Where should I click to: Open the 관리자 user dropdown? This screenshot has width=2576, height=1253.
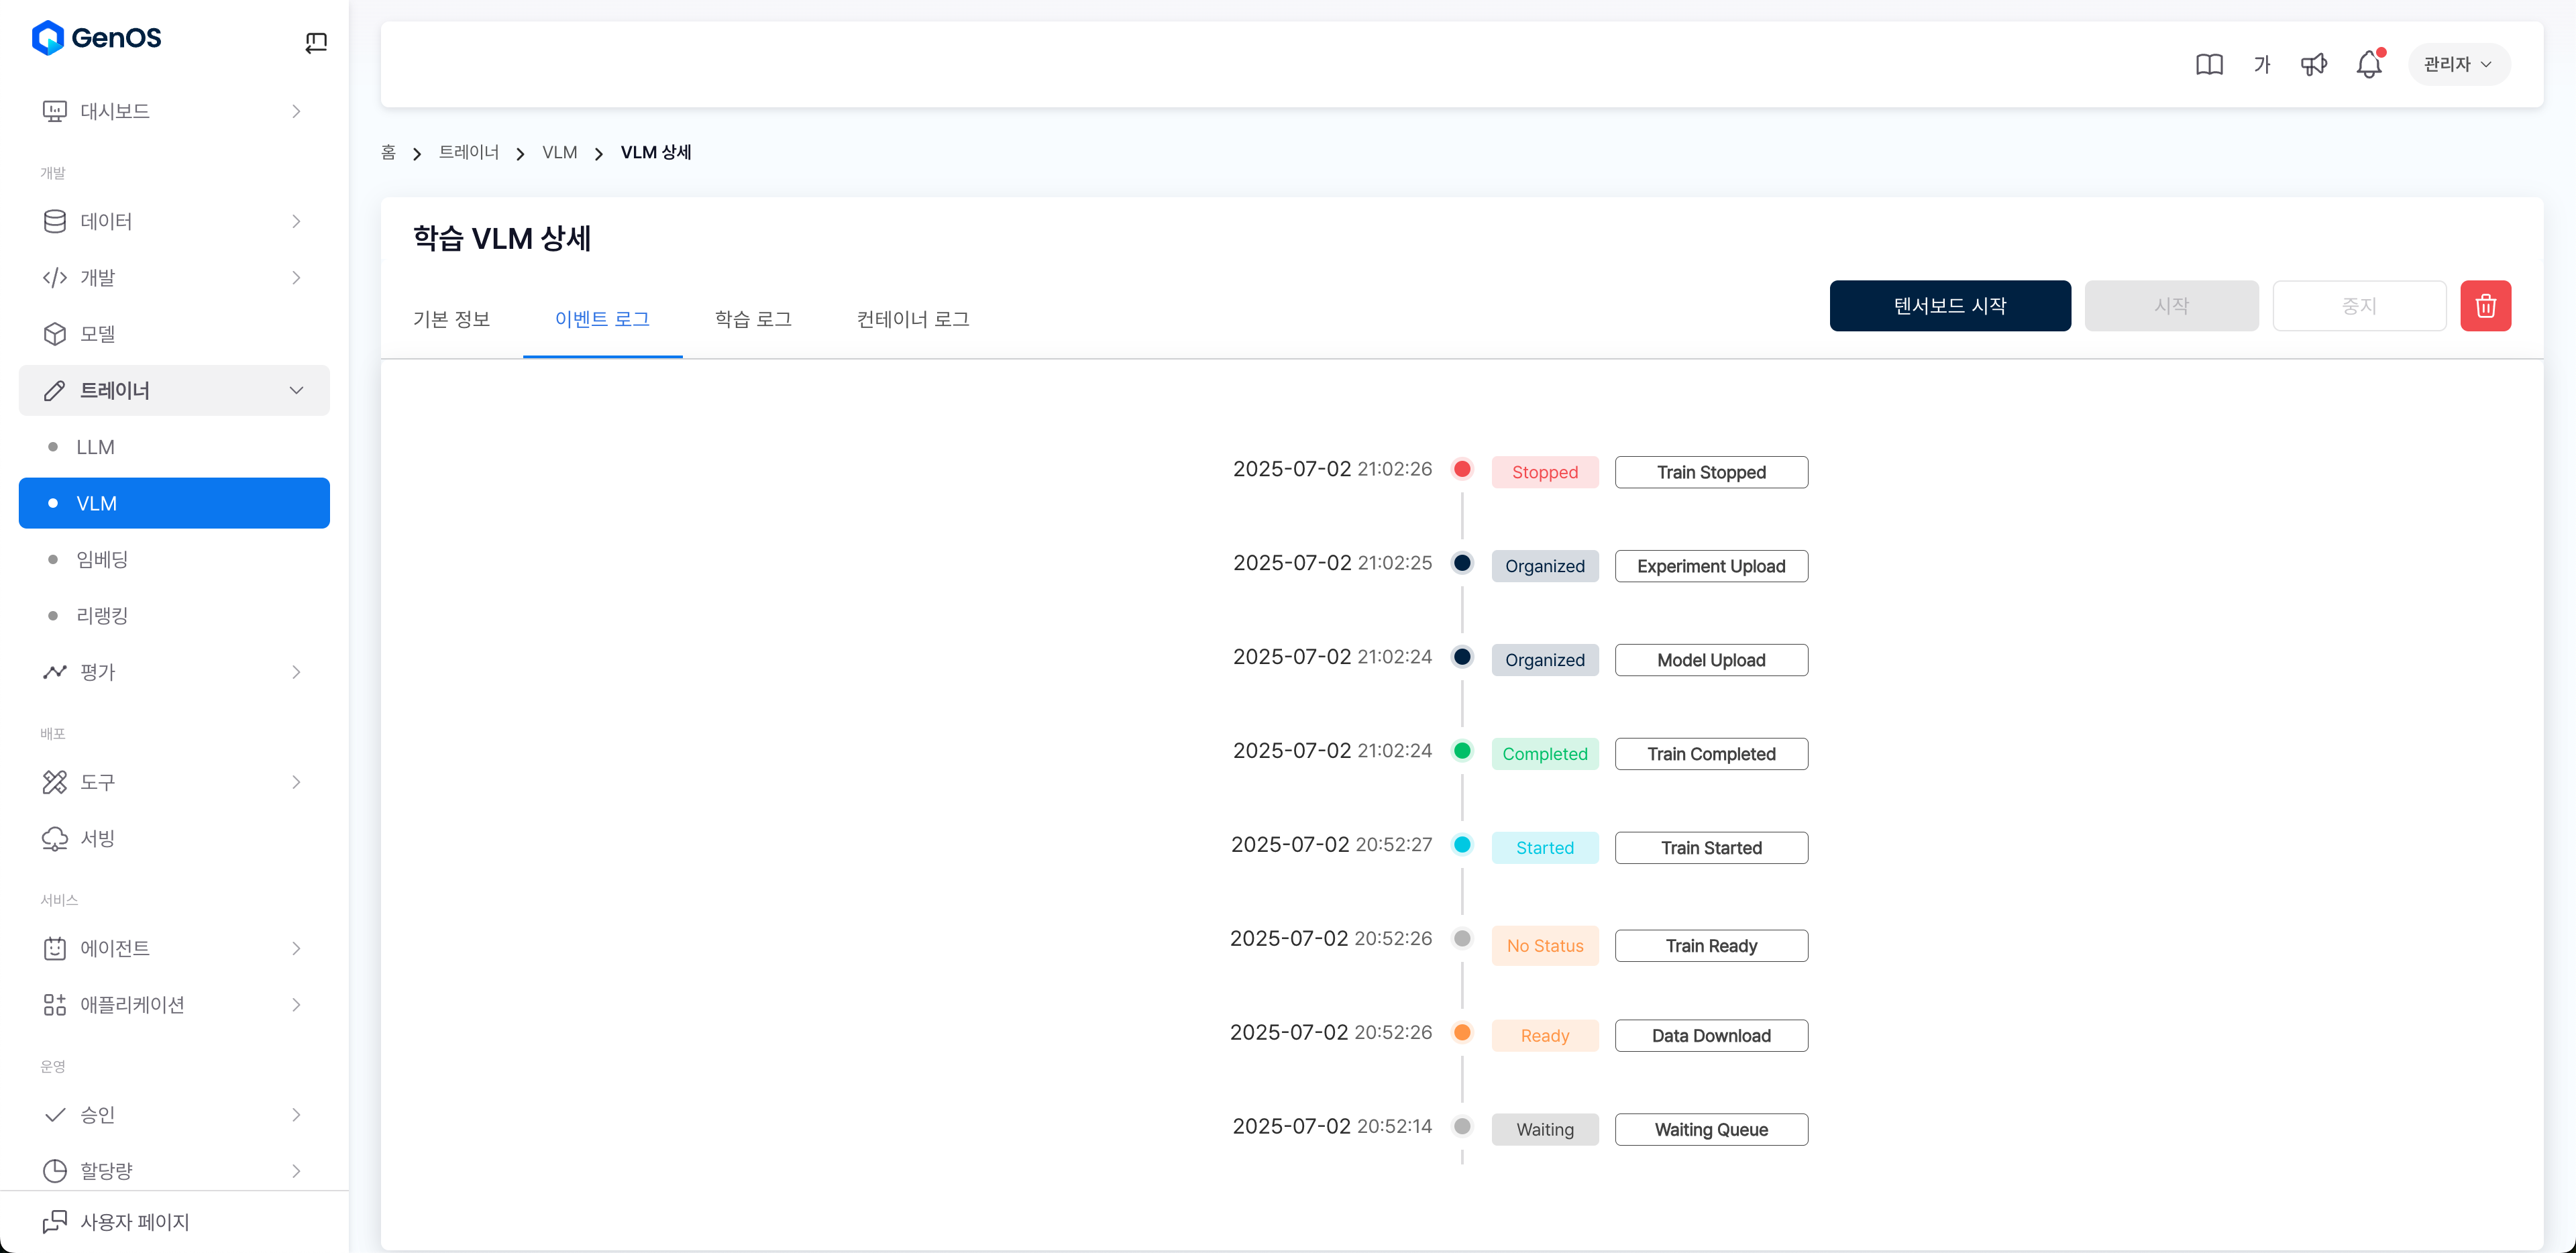pos(2458,65)
